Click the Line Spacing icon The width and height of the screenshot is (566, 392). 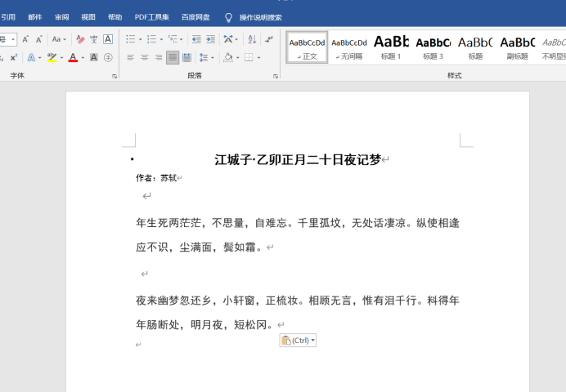click(204, 58)
